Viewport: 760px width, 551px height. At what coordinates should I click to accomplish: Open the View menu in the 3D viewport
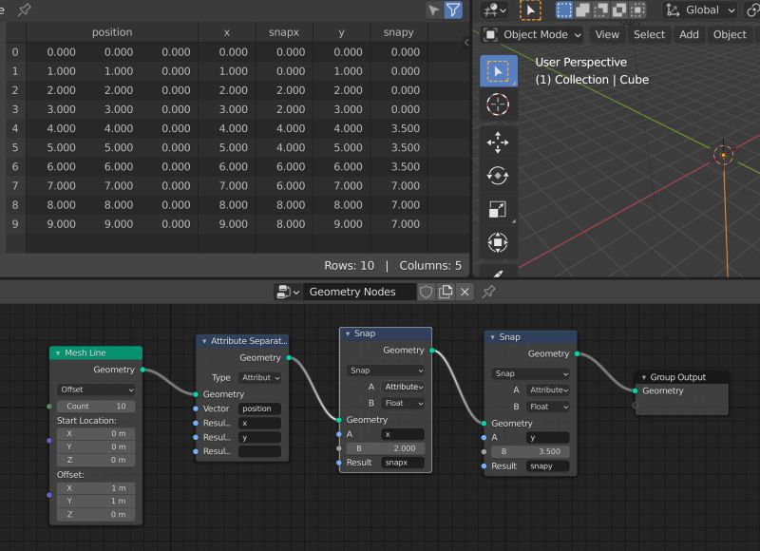[607, 34]
